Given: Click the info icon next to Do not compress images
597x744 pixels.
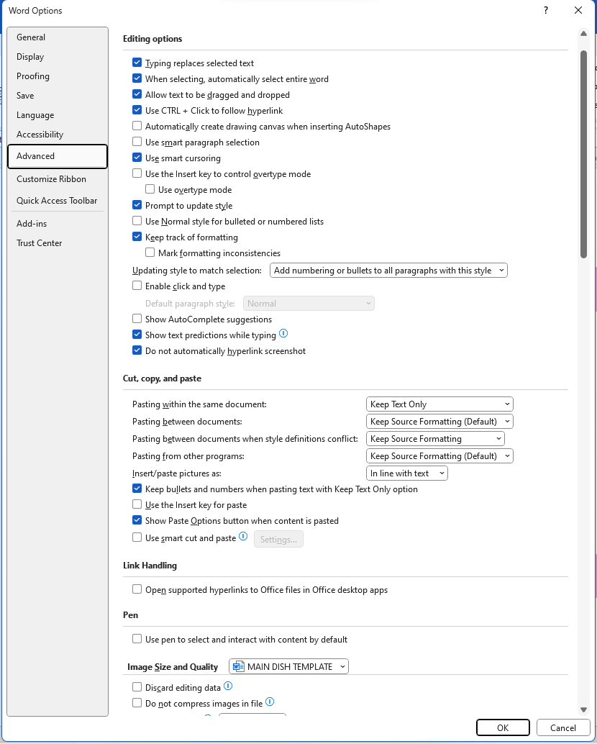Looking at the screenshot, I should (x=269, y=702).
